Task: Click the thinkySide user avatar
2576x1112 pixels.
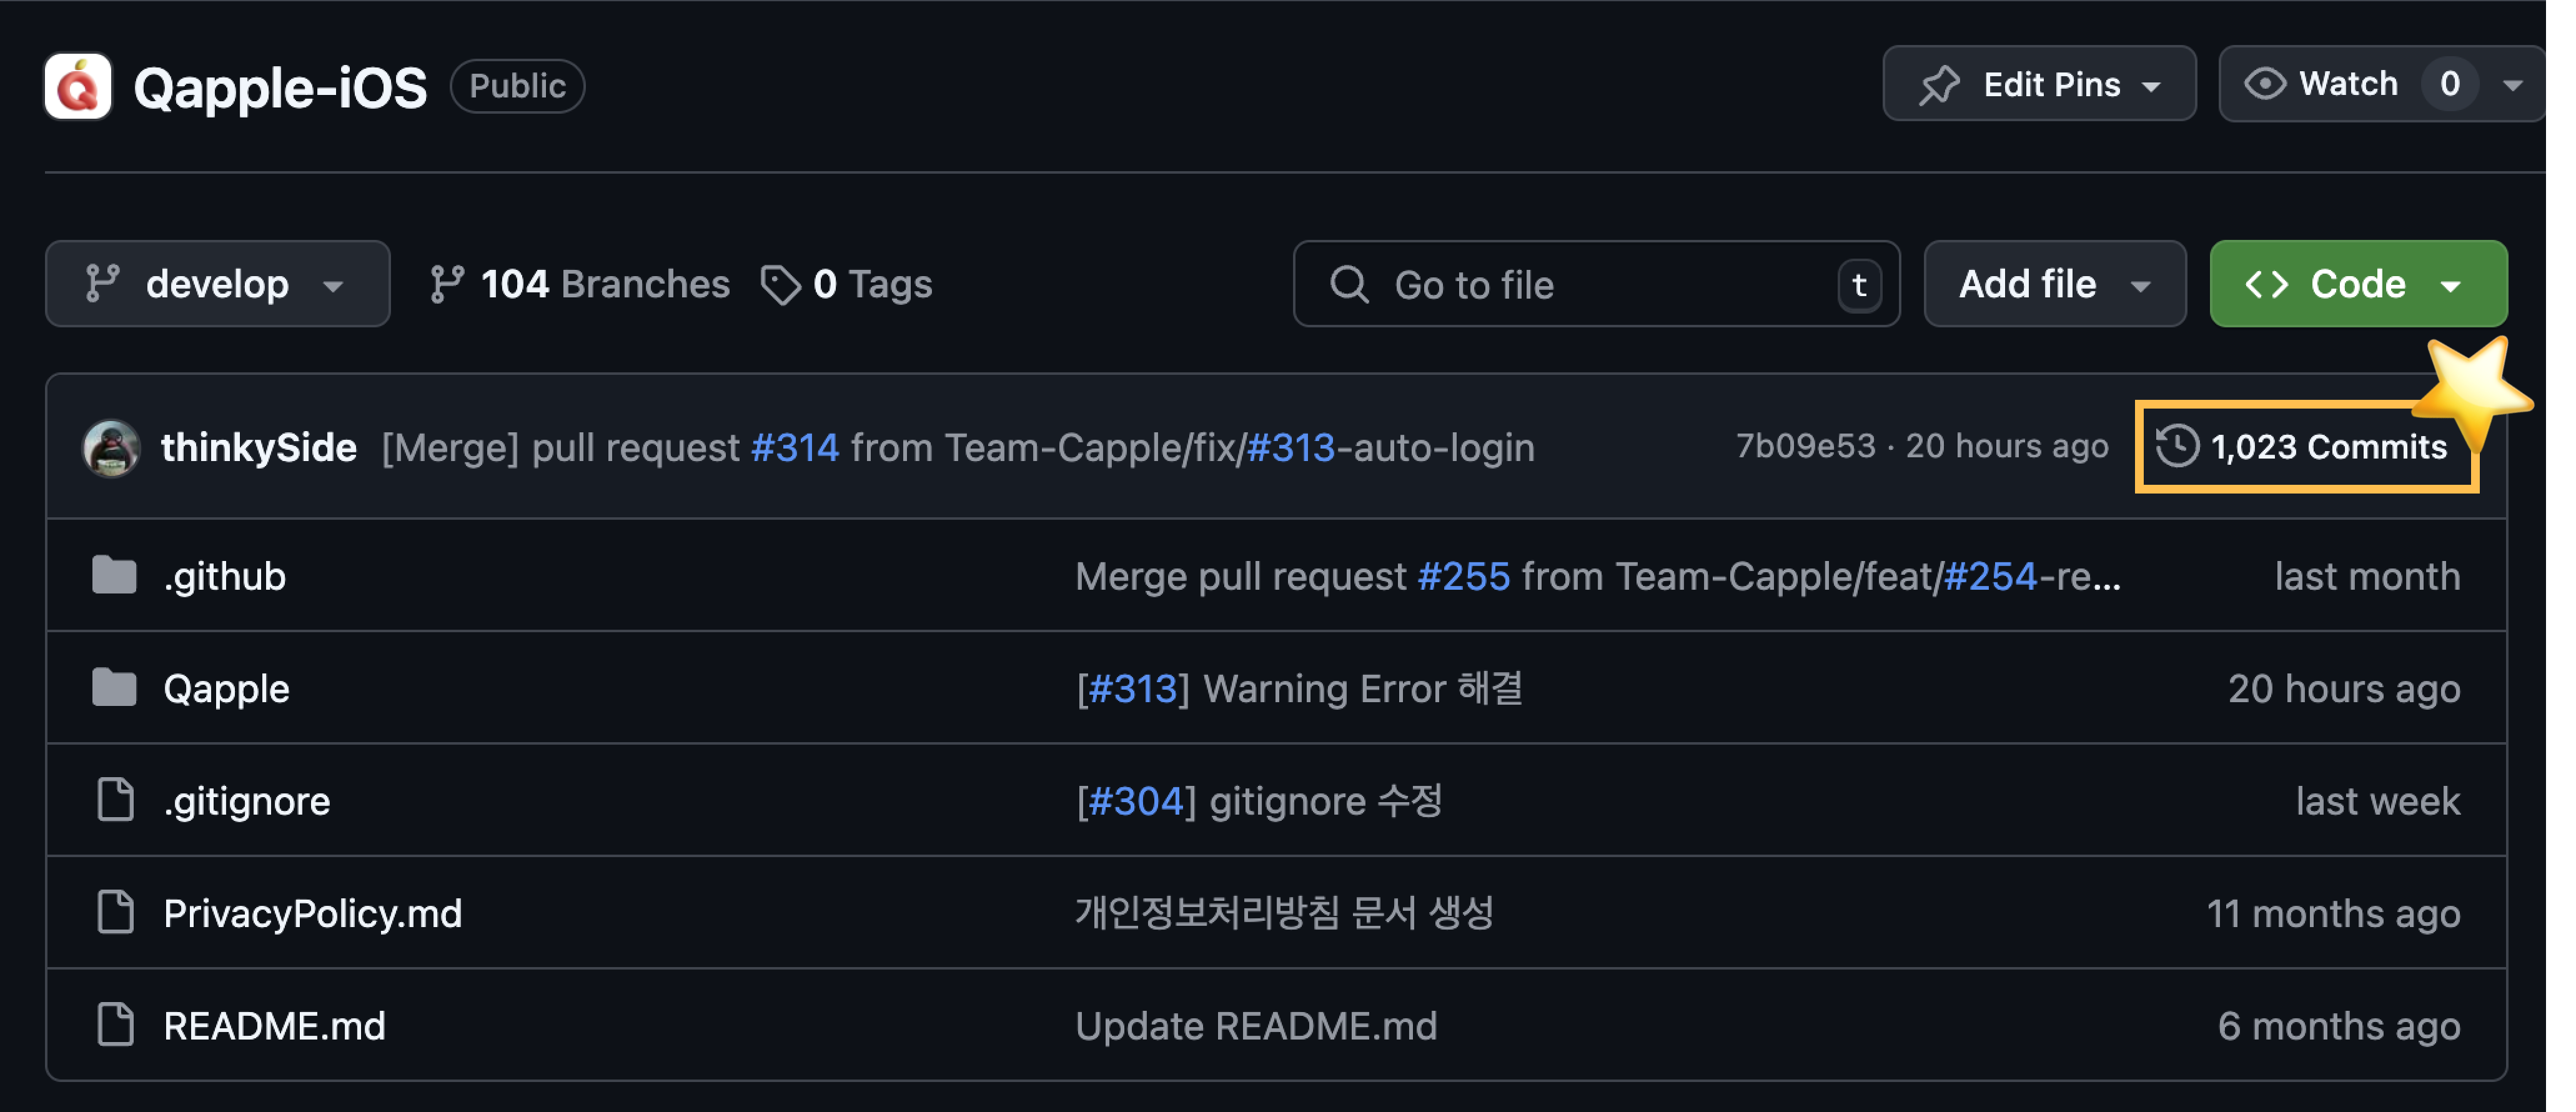Action: pyautogui.click(x=111, y=448)
